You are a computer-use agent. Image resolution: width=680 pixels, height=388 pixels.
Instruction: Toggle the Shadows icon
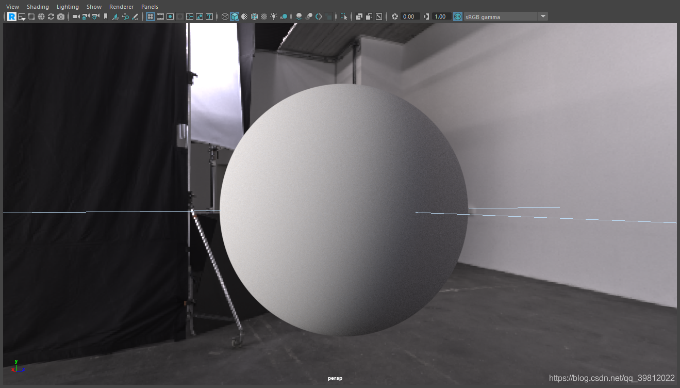coord(284,17)
